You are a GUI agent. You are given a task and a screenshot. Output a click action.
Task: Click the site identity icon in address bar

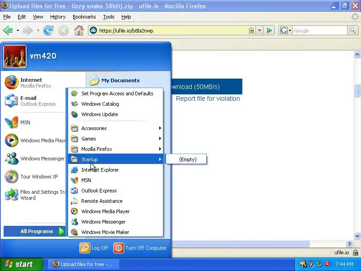coord(93,30)
